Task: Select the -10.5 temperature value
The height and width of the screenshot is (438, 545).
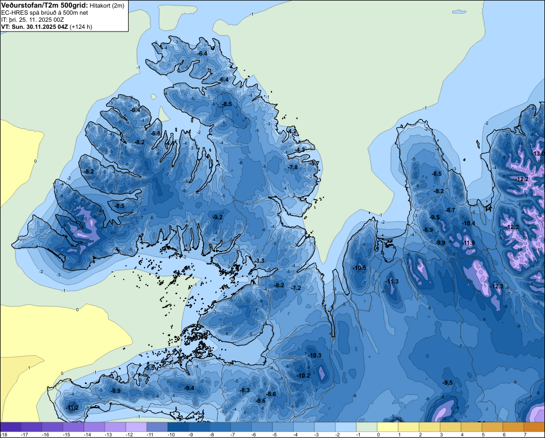Action: 360,268
